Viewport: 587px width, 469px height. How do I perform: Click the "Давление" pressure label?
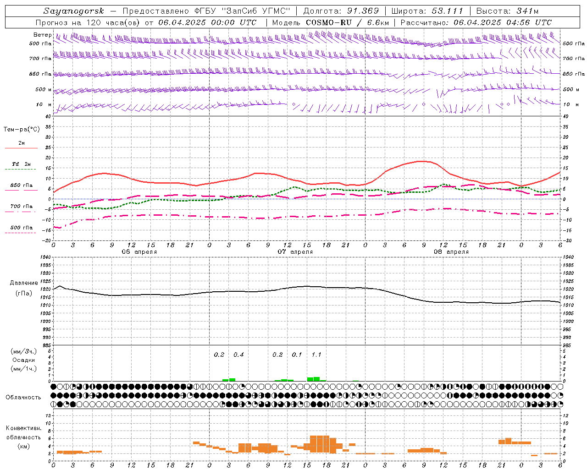(23, 283)
